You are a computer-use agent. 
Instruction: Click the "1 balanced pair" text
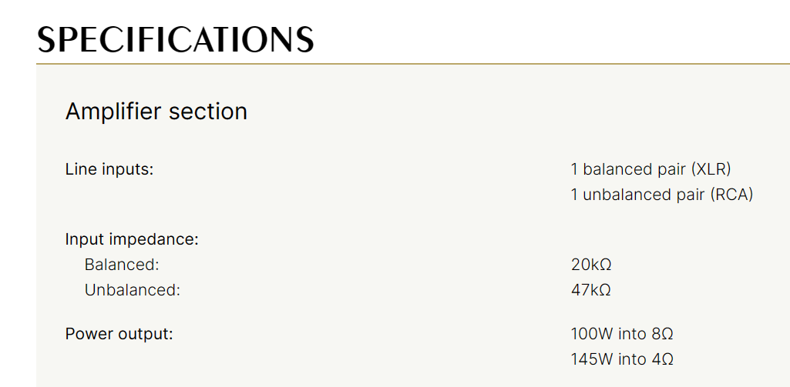[x=628, y=169]
